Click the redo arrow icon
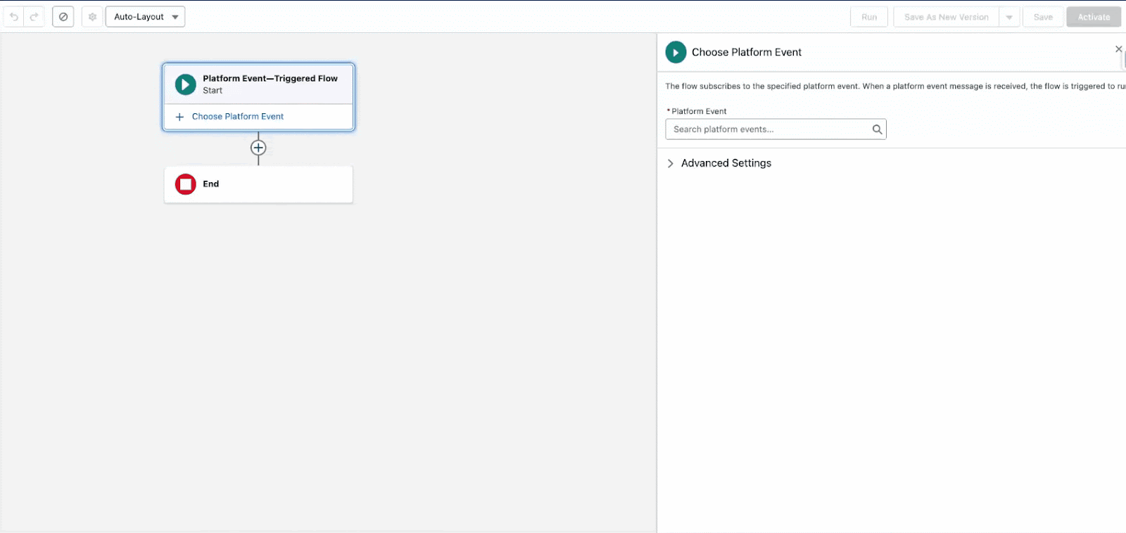The width and height of the screenshot is (1126, 533). 34,17
